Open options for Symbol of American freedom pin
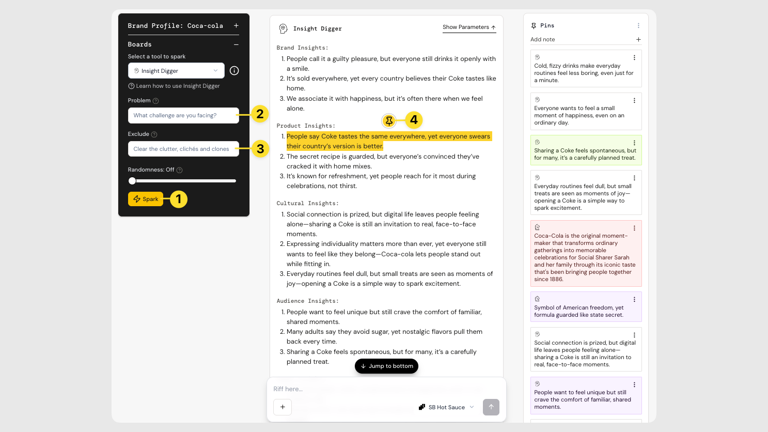 pos(634,299)
